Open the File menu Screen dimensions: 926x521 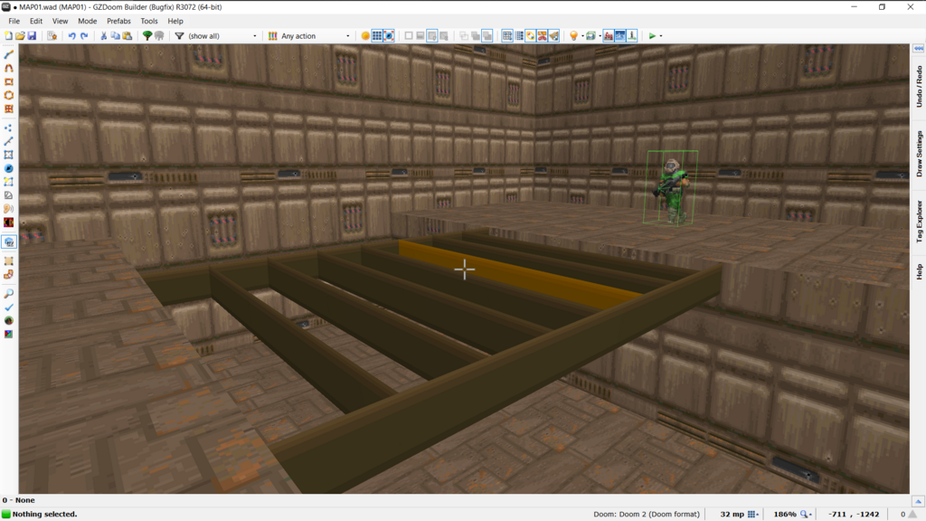coord(14,21)
